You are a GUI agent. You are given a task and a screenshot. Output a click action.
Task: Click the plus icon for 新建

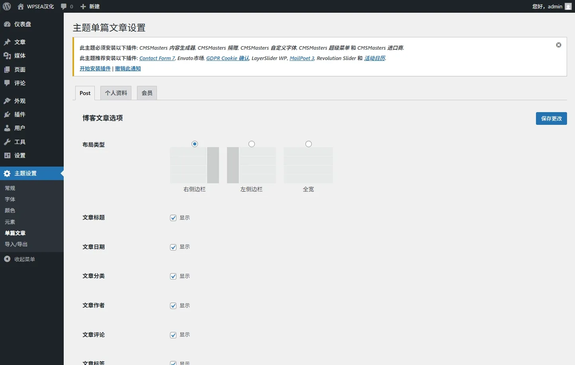coord(83,7)
